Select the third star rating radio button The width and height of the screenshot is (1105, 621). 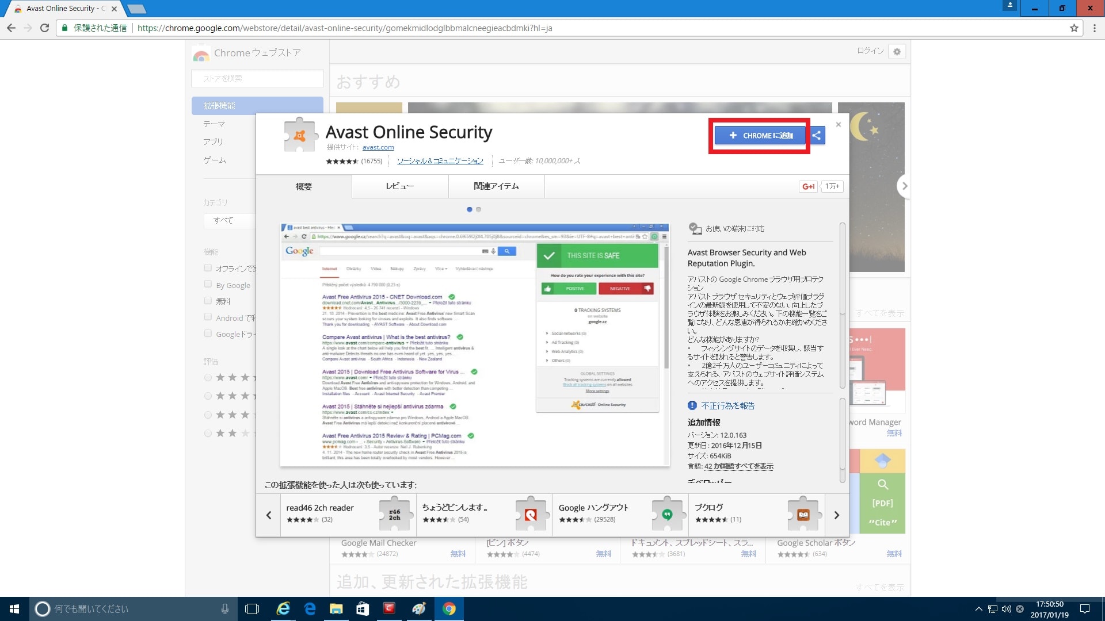pyautogui.click(x=208, y=415)
